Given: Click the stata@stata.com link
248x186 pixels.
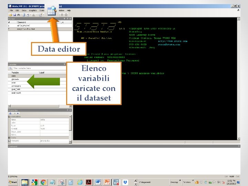Looking at the screenshot, I should pyautogui.click(x=169, y=44).
